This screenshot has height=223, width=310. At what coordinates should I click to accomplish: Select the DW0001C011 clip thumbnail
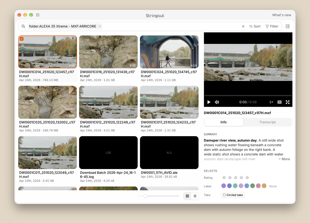[48, 153]
